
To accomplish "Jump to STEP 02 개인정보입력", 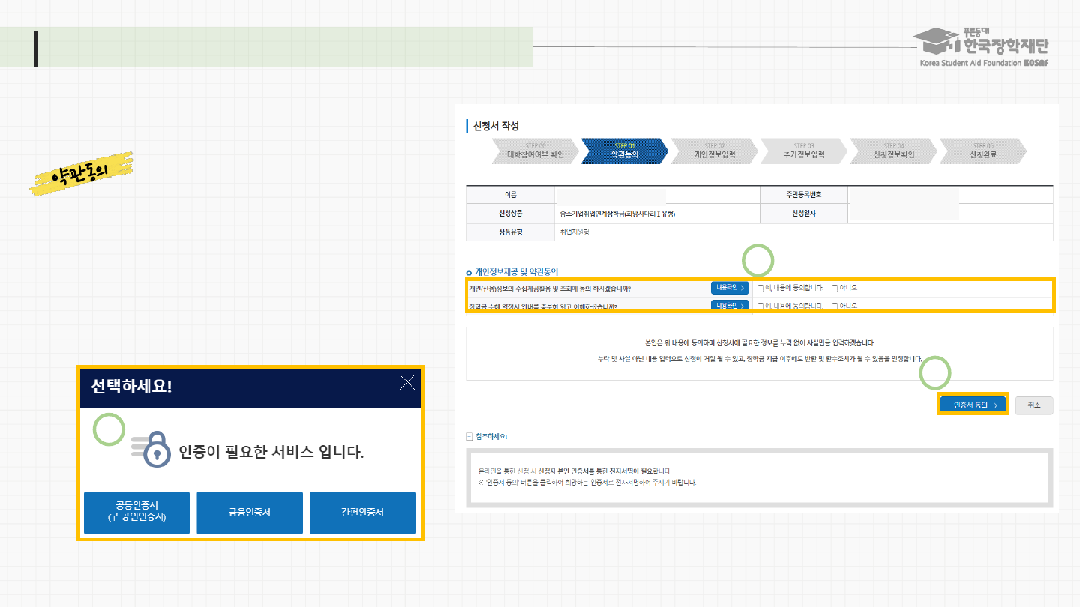I will click(x=714, y=151).
